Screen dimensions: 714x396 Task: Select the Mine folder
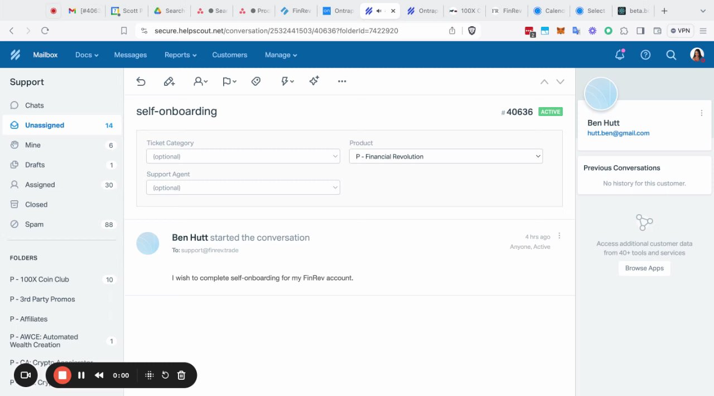pyautogui.click(x=61, y=145)
